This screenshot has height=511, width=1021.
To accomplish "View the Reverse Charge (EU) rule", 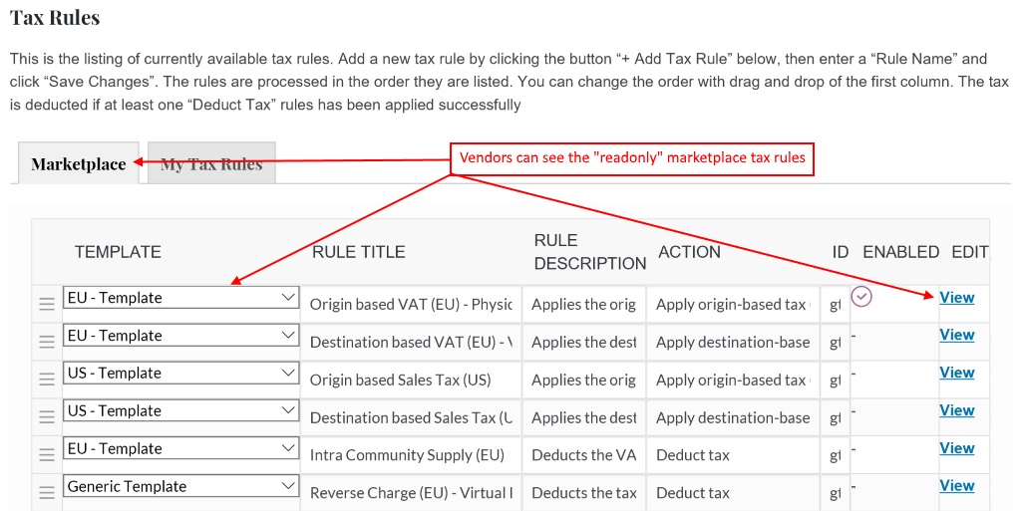I will [956, 486].
